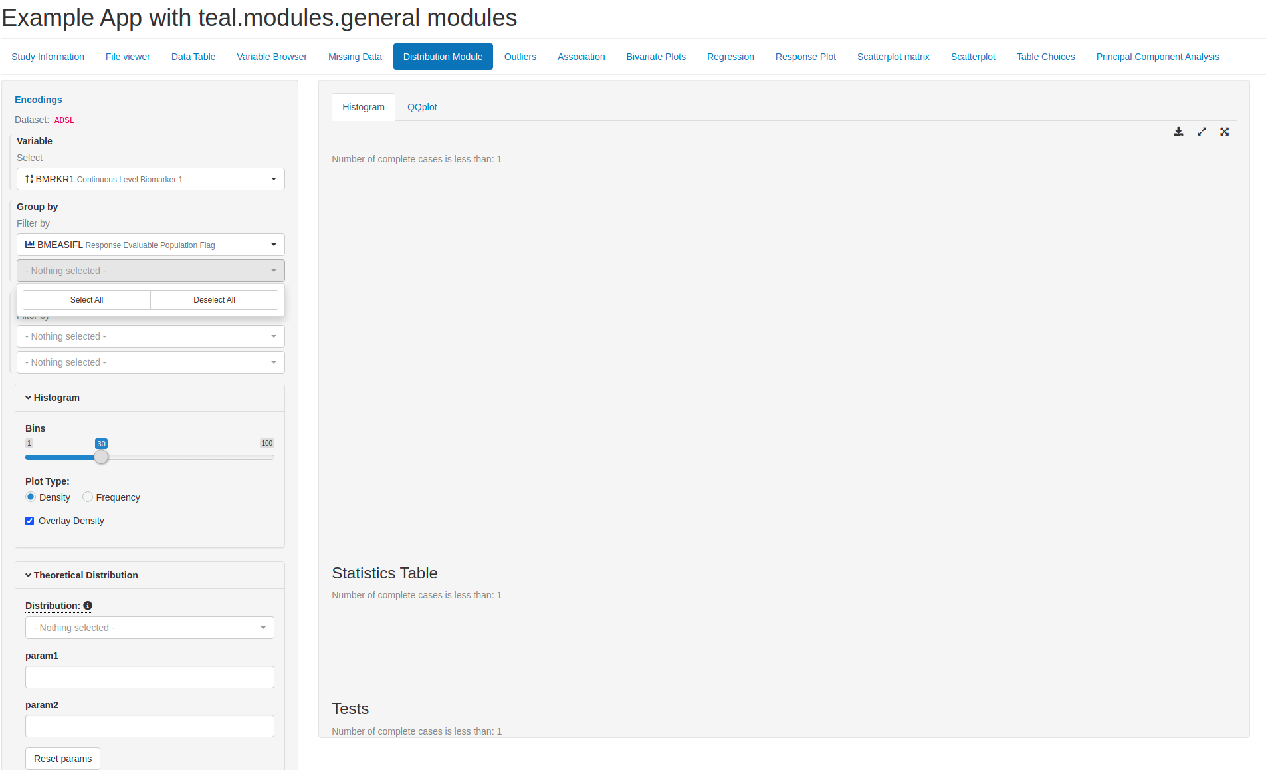Viewport: 1266px width, 770px height.
Task: Click the Select All button
Action: coord(86,299)
